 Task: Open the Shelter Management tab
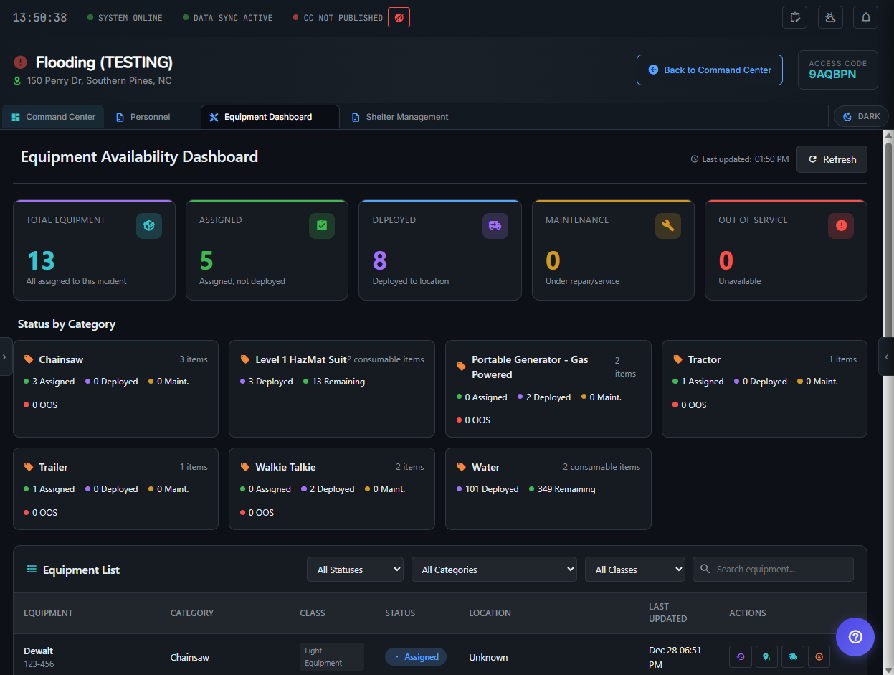coord(399,116)
